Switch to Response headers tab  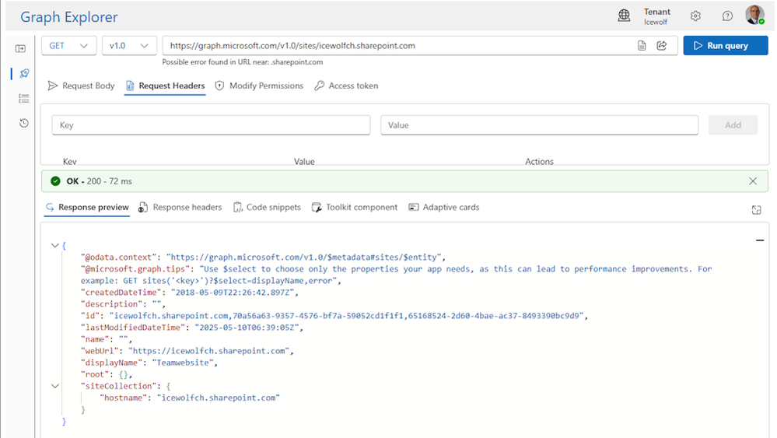[x=180, y=207]
